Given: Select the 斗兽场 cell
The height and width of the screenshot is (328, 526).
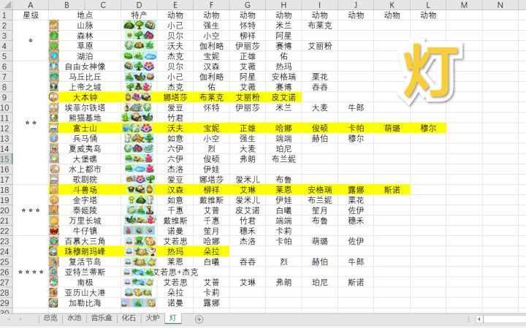Looking at the screenshot, I should pos(85,190).
